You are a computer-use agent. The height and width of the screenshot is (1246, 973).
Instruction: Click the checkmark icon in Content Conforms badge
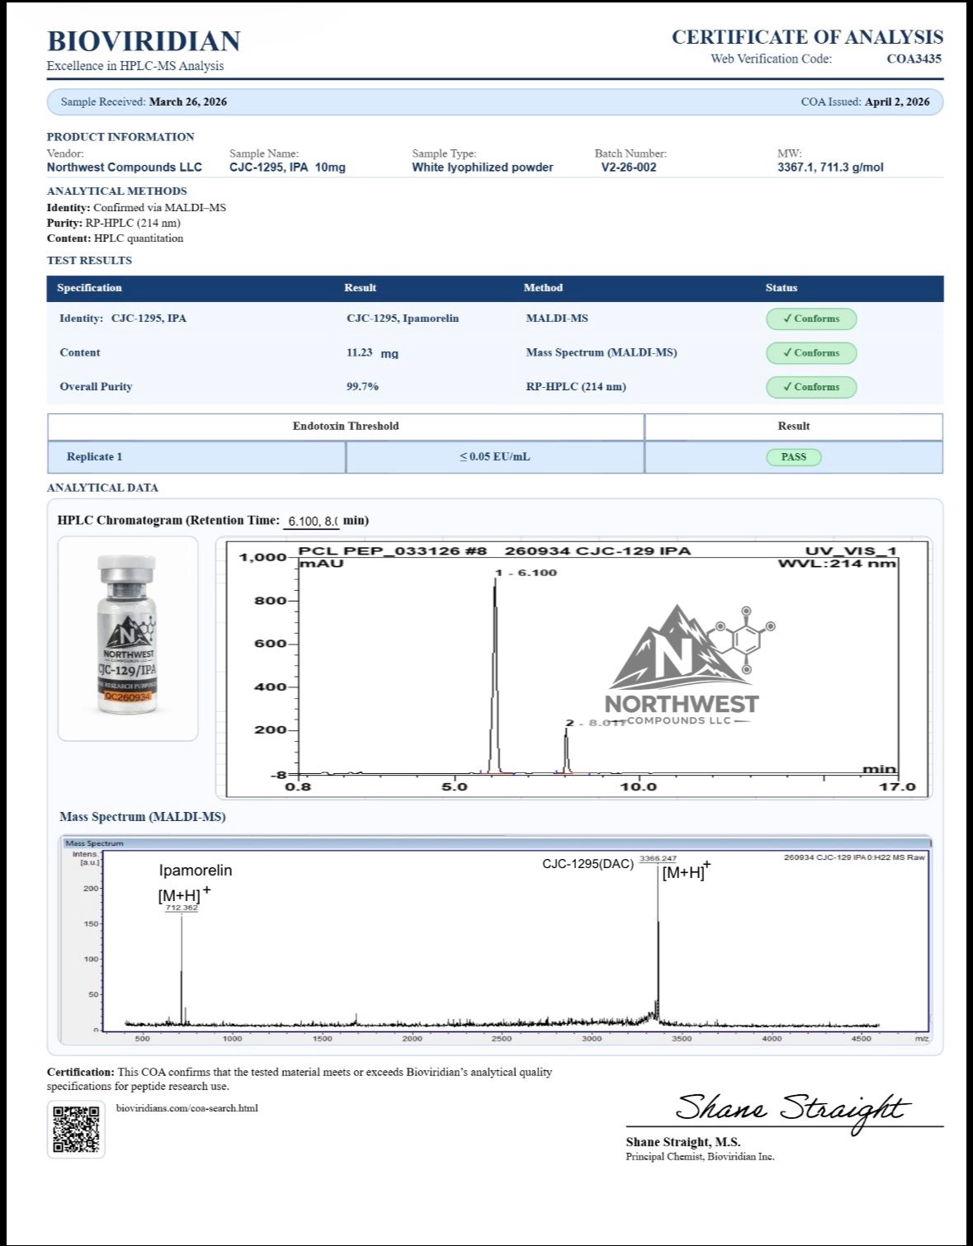point(789,353)
